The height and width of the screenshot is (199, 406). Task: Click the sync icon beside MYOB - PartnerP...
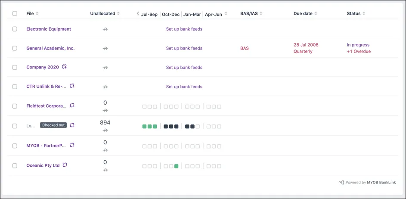pyautogui.click(x=72, y=145)
